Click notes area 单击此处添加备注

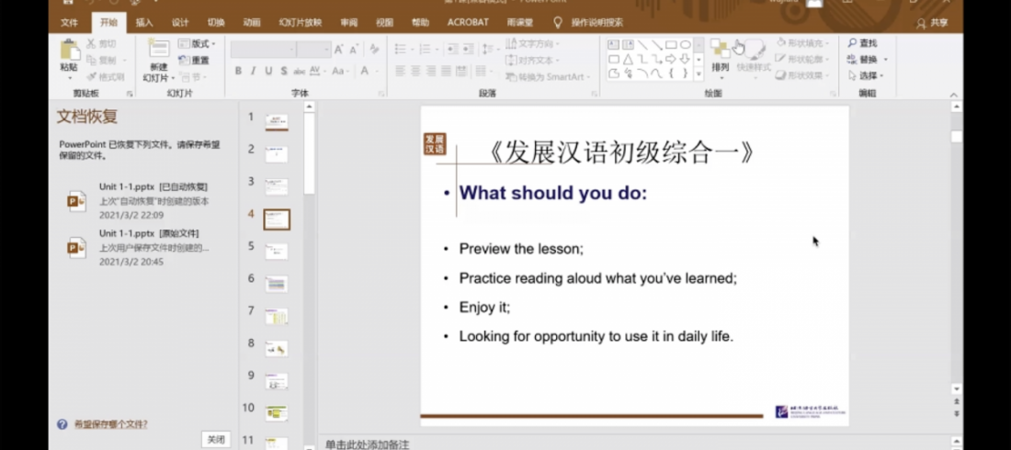[367, 444]
